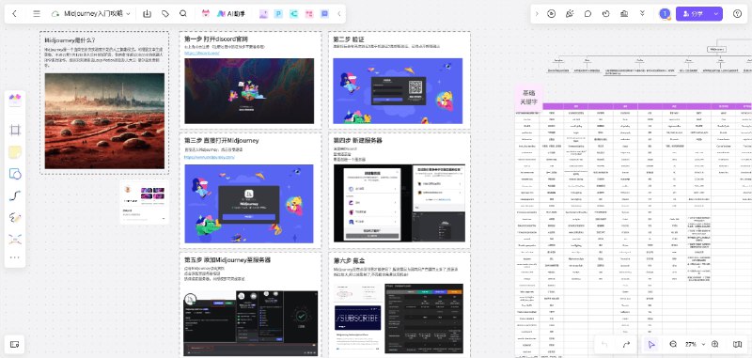The width and height of the screenshot is (752, 358).
Task: Collapse the plugin bar with left chevron
Action: (x=339, y=14)
